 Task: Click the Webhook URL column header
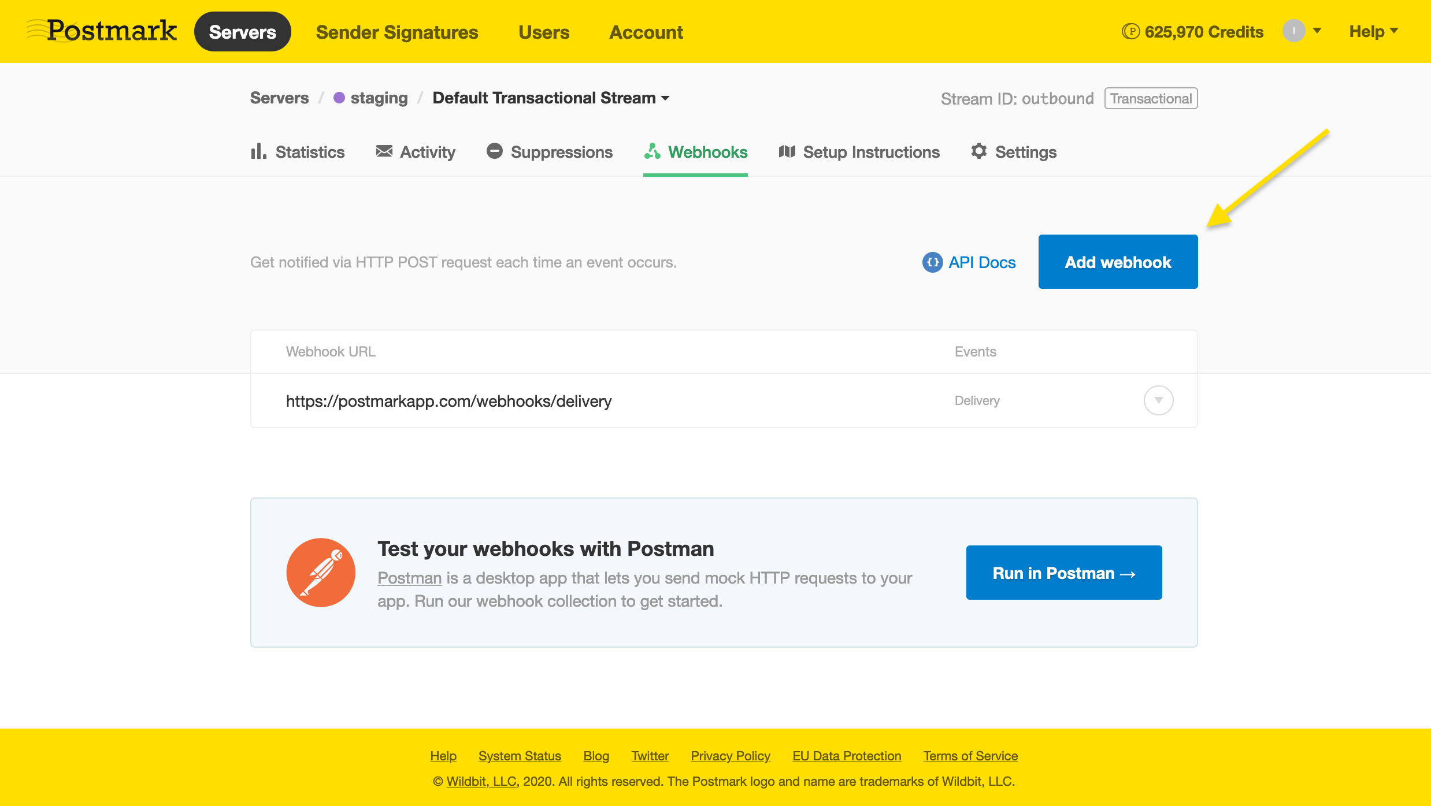(331, 352)
